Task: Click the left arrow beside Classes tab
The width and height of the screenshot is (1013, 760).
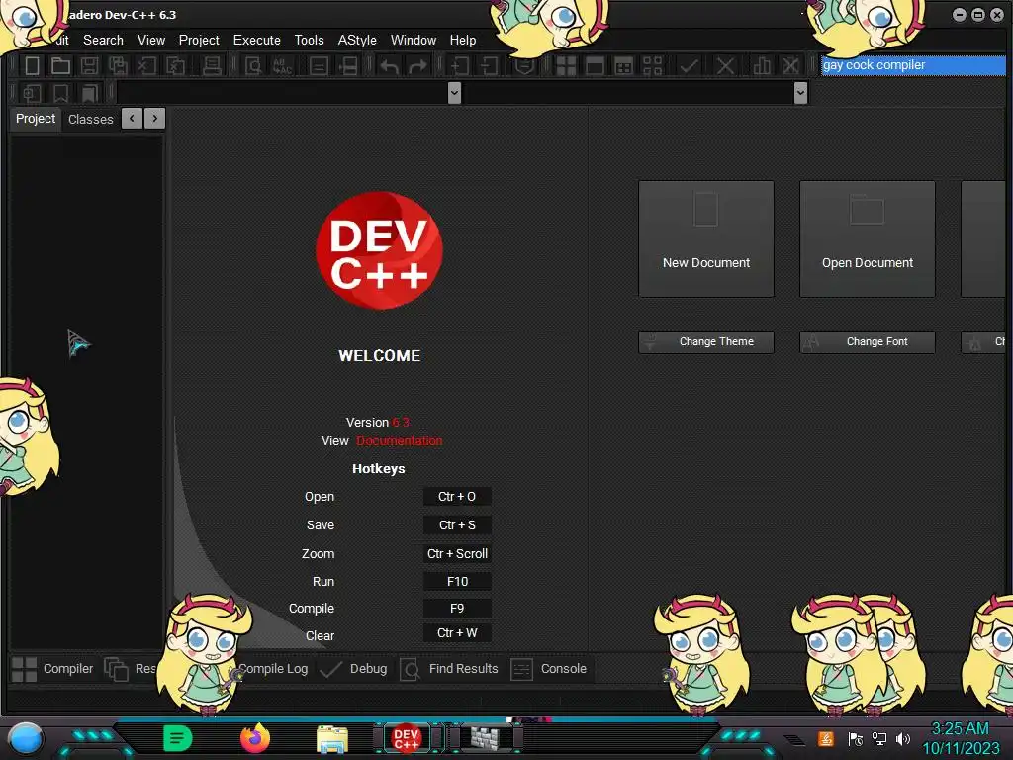Action: point(132,119)
